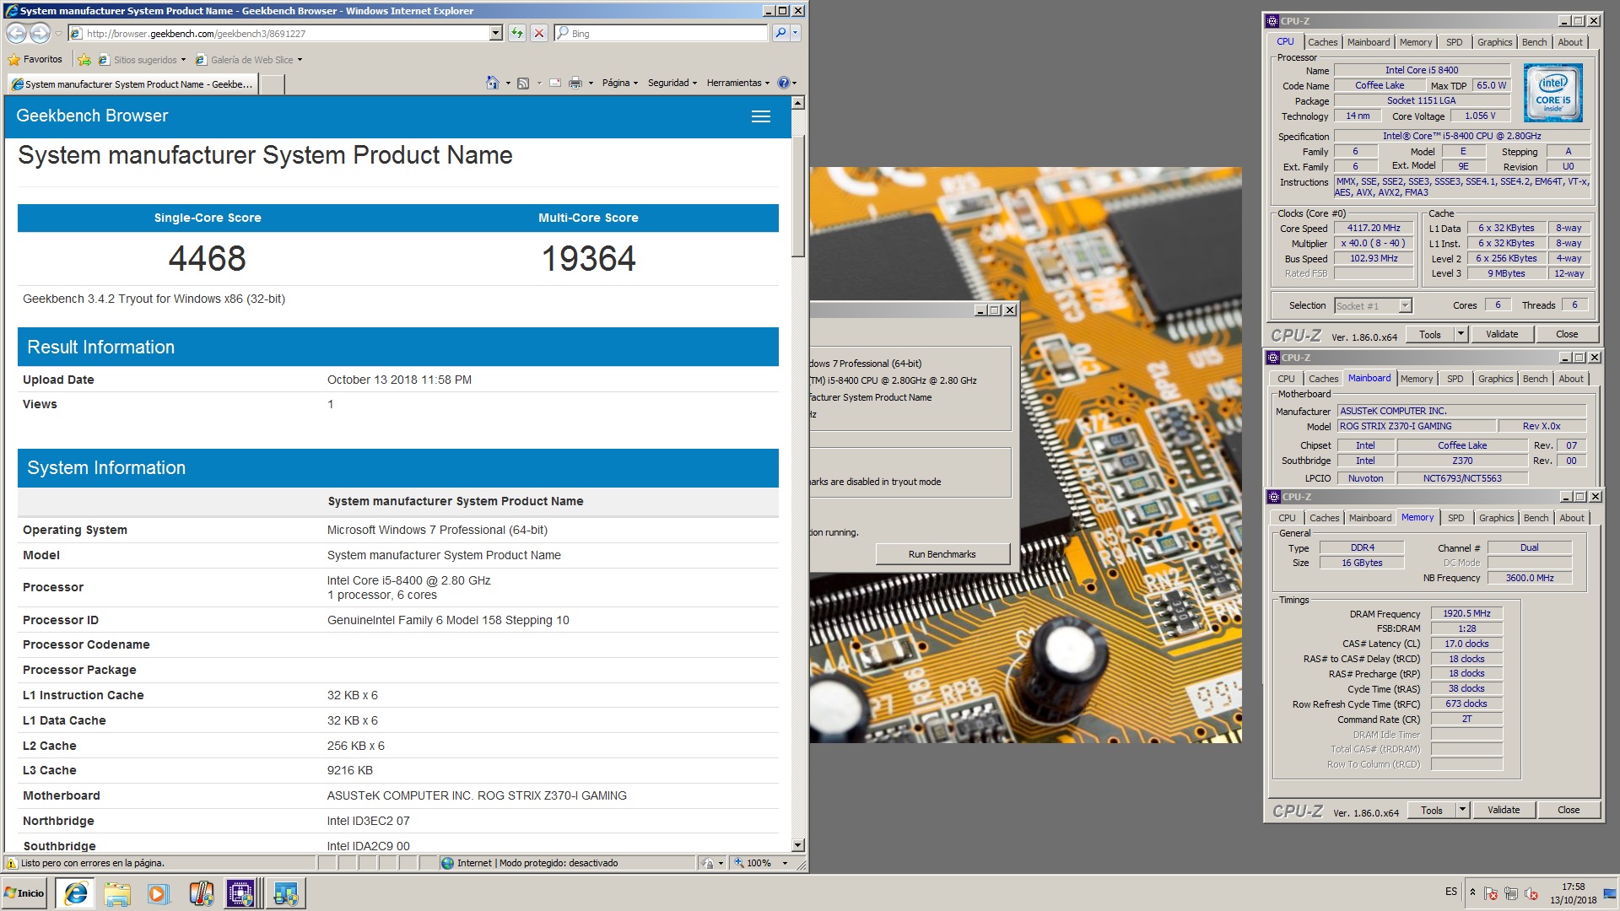Switch to Bench tab in top CPU-Z window
The width and height of the screenshot is (1620, 911).
1534,42
